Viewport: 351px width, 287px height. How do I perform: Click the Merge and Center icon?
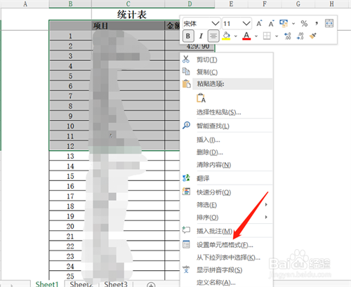click(329, 23)
